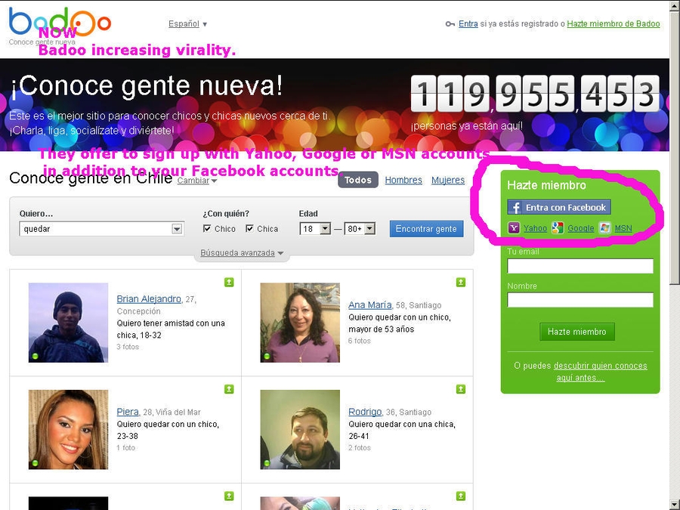
Task: Click green arrow icon on Ana María's card
Action: coord(461,283)
